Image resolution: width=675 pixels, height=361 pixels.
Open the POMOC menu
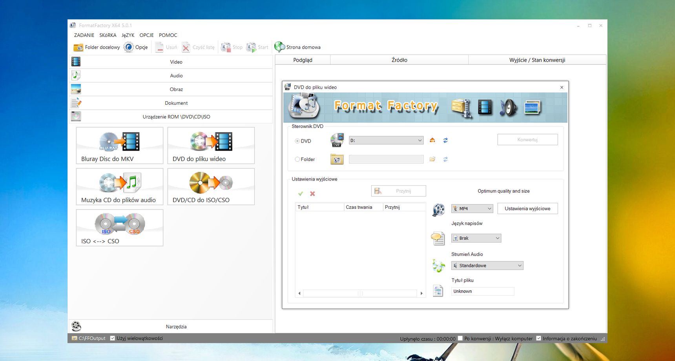click(168, 35)
